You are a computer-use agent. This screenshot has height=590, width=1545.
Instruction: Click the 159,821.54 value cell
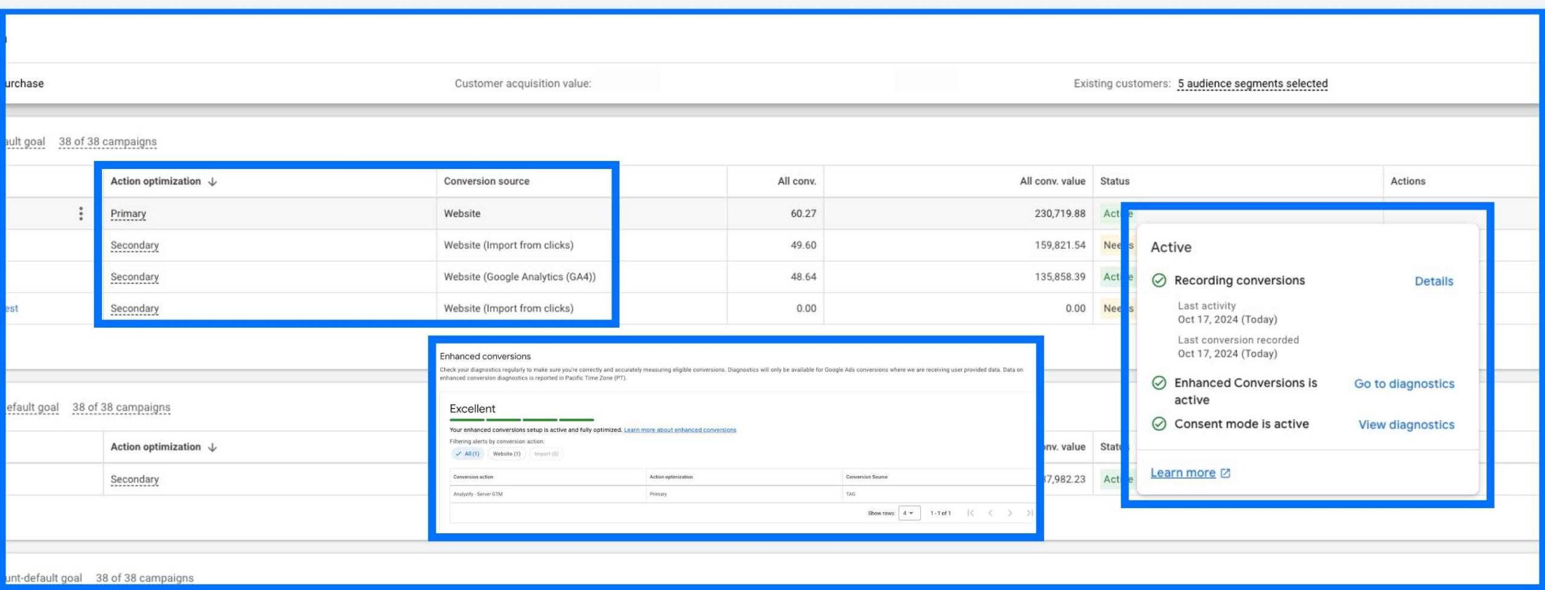pos(1060,246)
